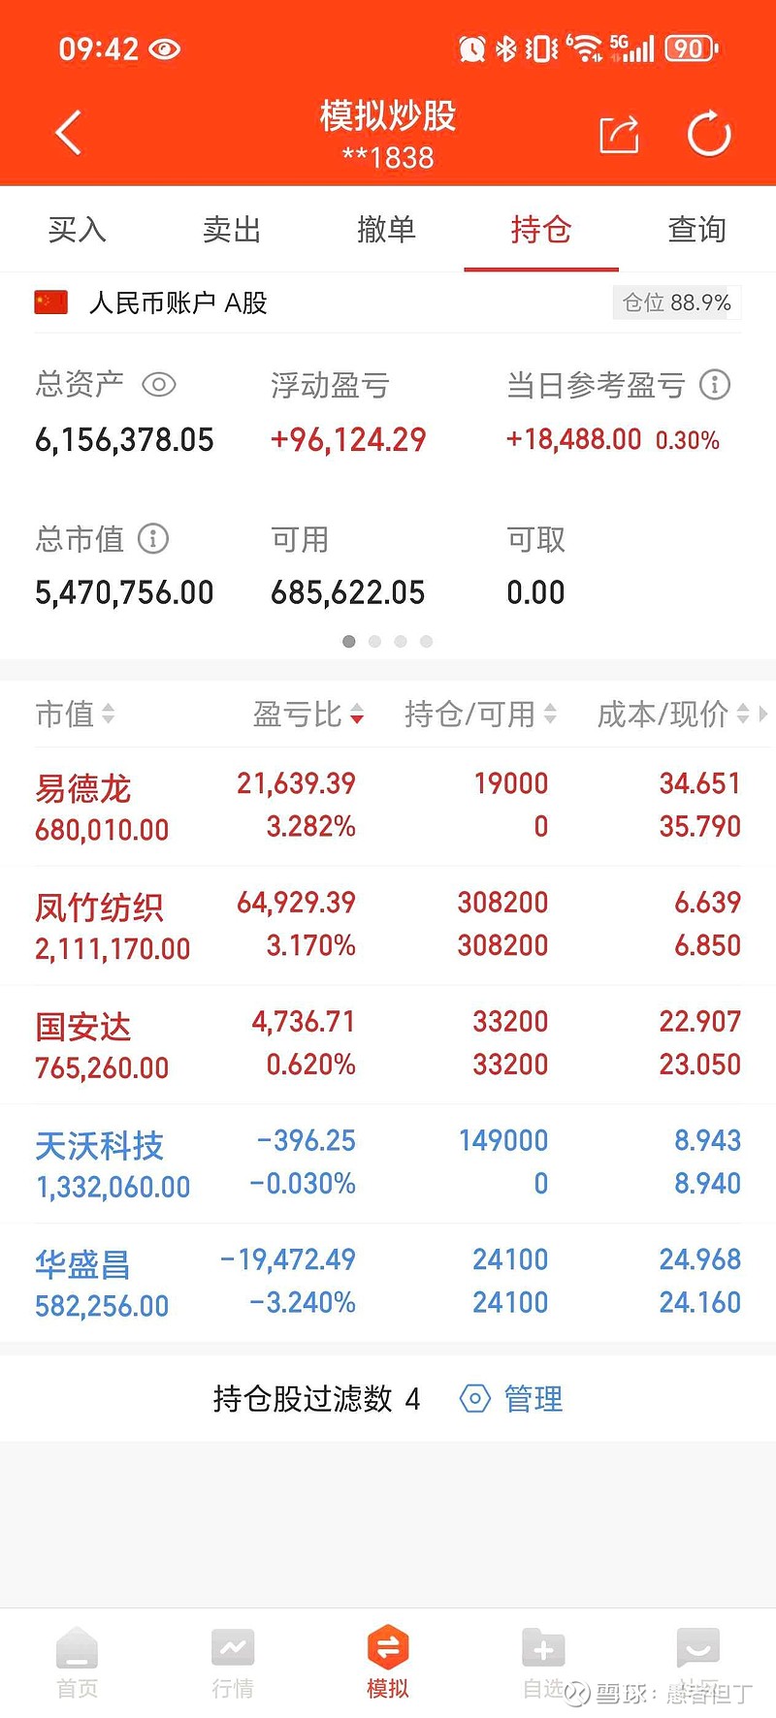The width and height of the screenshot is (776, 1718).
Task: Toggle 盈亏比 sort order arrow
Action: [x=357, y=715]
